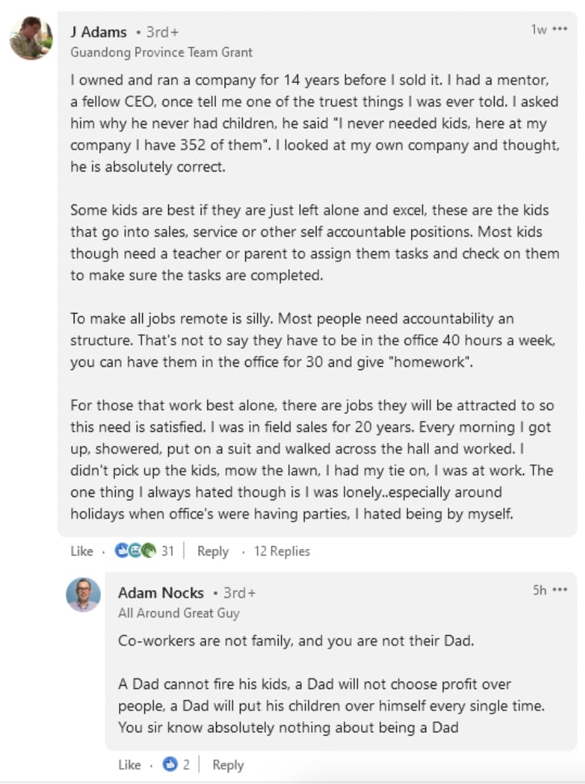Viewport: 585px width, 784px height.
Task: Open the overflow menu on Adam Nocks's comment
Action: tap(560, 591)
